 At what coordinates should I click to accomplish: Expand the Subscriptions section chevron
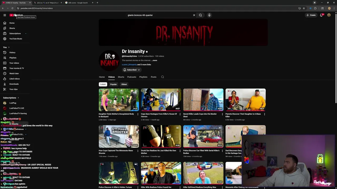18,98
